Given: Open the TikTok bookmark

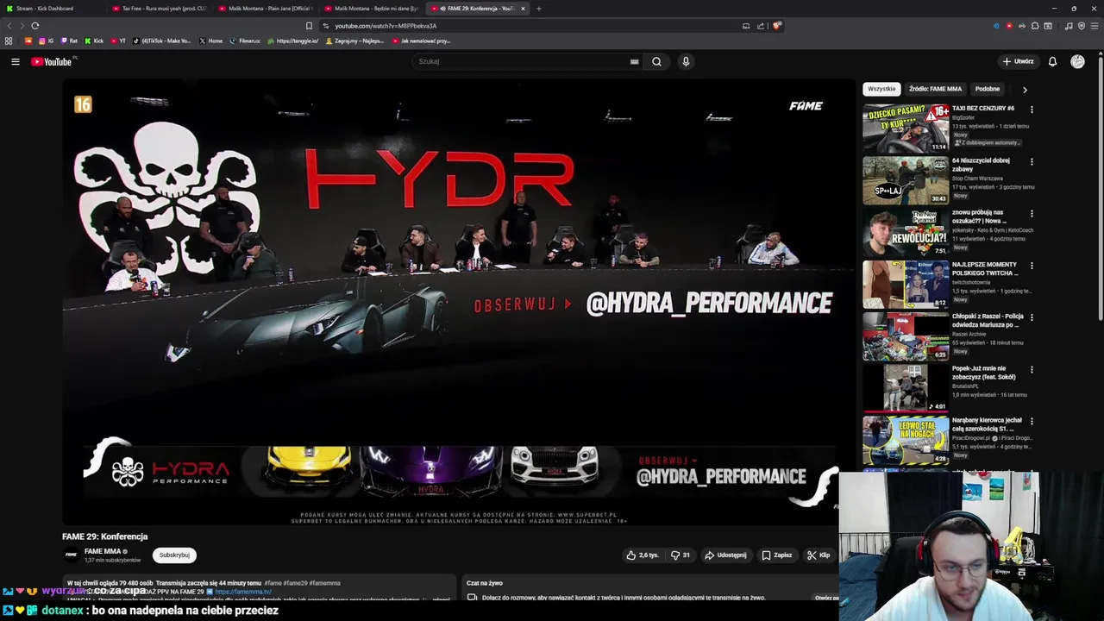Looking at the screenshot, I should (x=162, y=41).
